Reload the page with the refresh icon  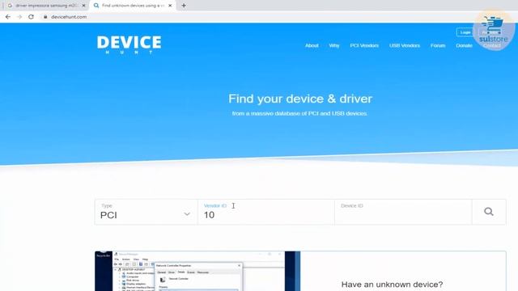point(31,17)
